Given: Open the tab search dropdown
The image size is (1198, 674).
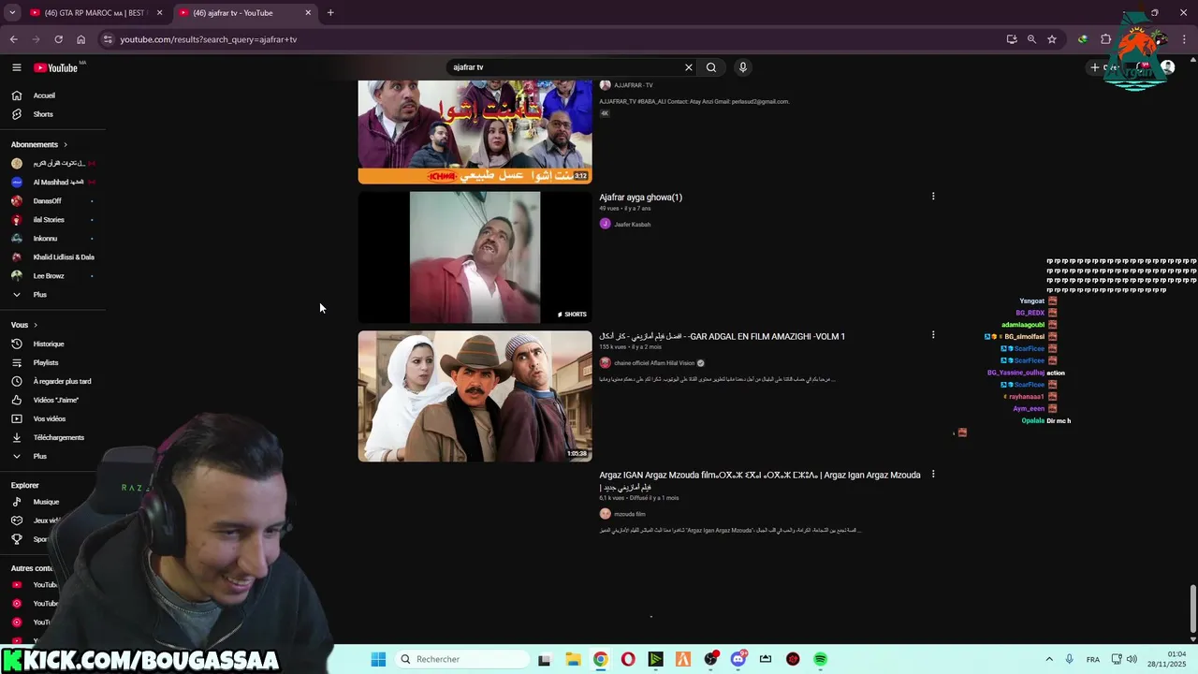Looking at the screenshot, I should [x=12, y=13].
